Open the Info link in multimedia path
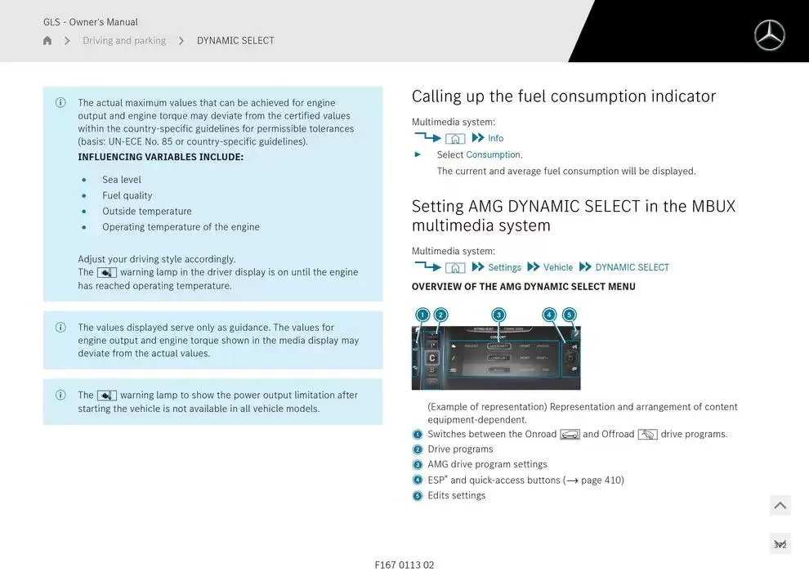This screenshot has height=572, width=809. point(495,138)
